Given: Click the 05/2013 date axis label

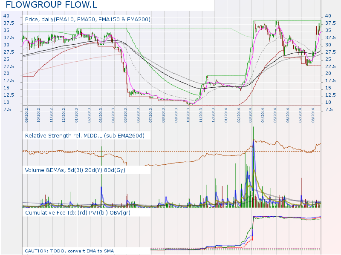Looking at the screenshot, I should (125, 115).
